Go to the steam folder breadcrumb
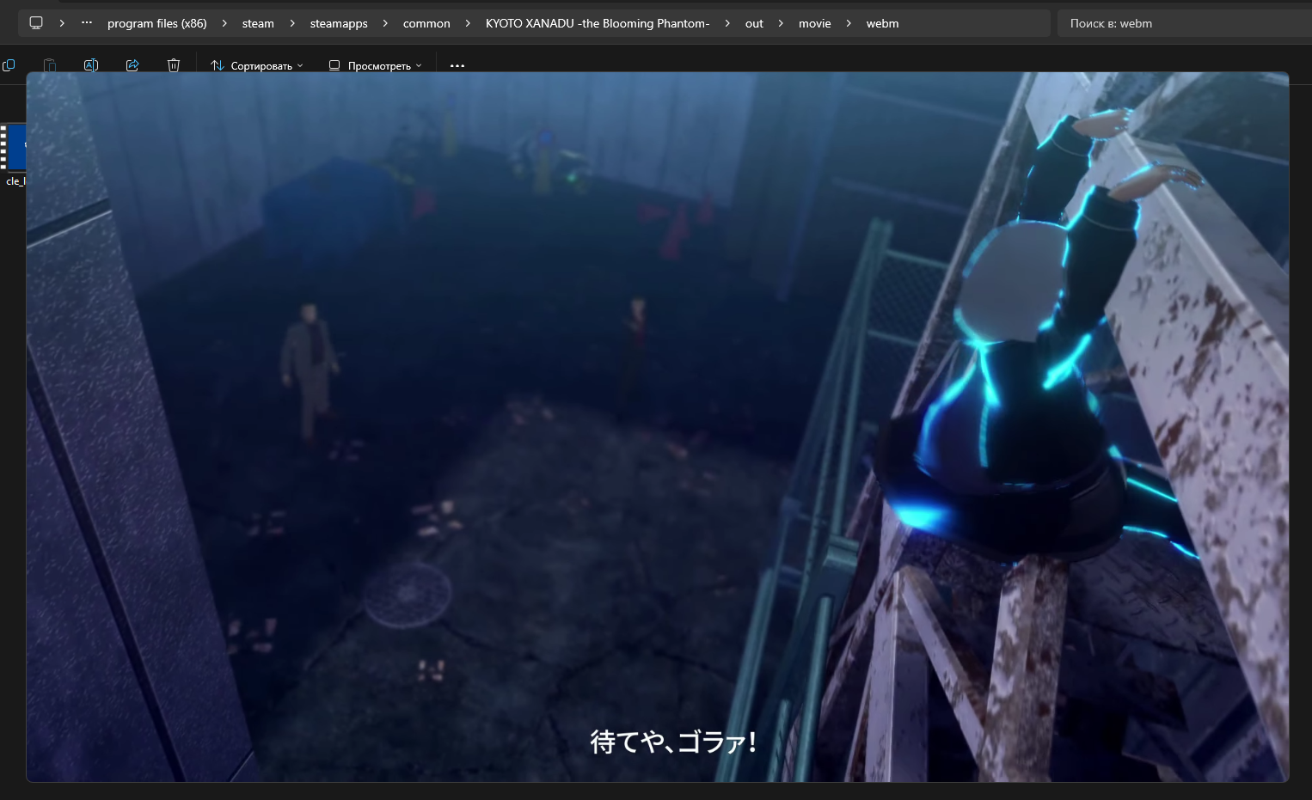This screenshot has height=800, width=1312. point(258,23)
